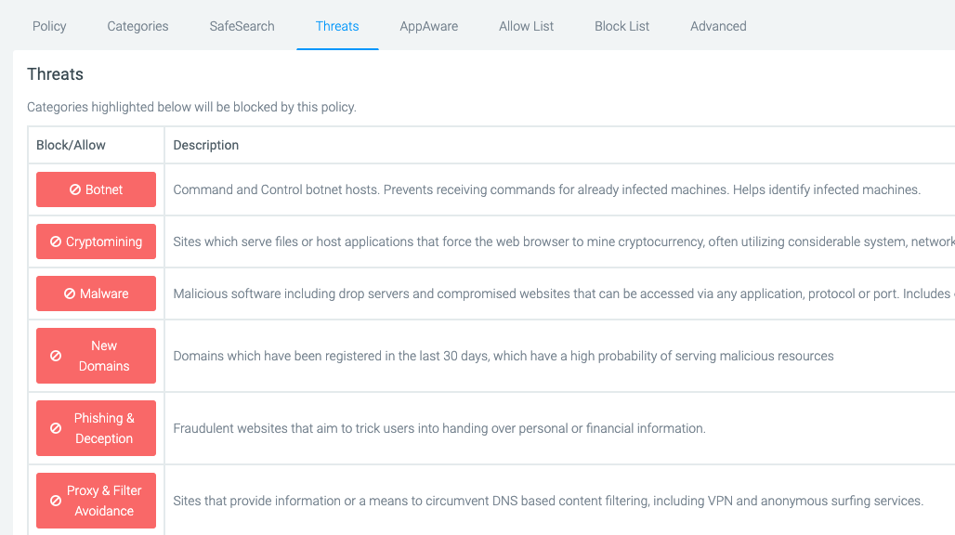Viewport: 955px width, 535px height.
Task: Click the Threats section heading
Action: pos(56,74)
